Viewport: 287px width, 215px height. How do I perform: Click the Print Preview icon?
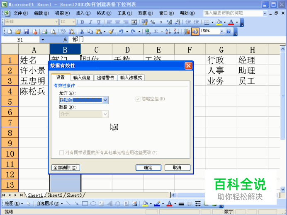[x=53, y=31]
